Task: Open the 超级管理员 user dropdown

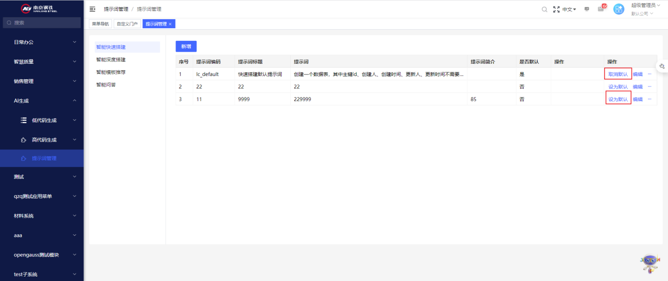Action: tap(645, 5)
